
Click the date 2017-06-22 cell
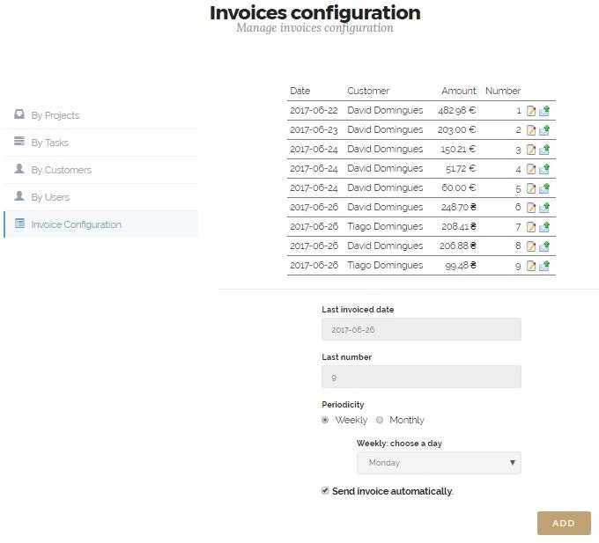(314, 111)
